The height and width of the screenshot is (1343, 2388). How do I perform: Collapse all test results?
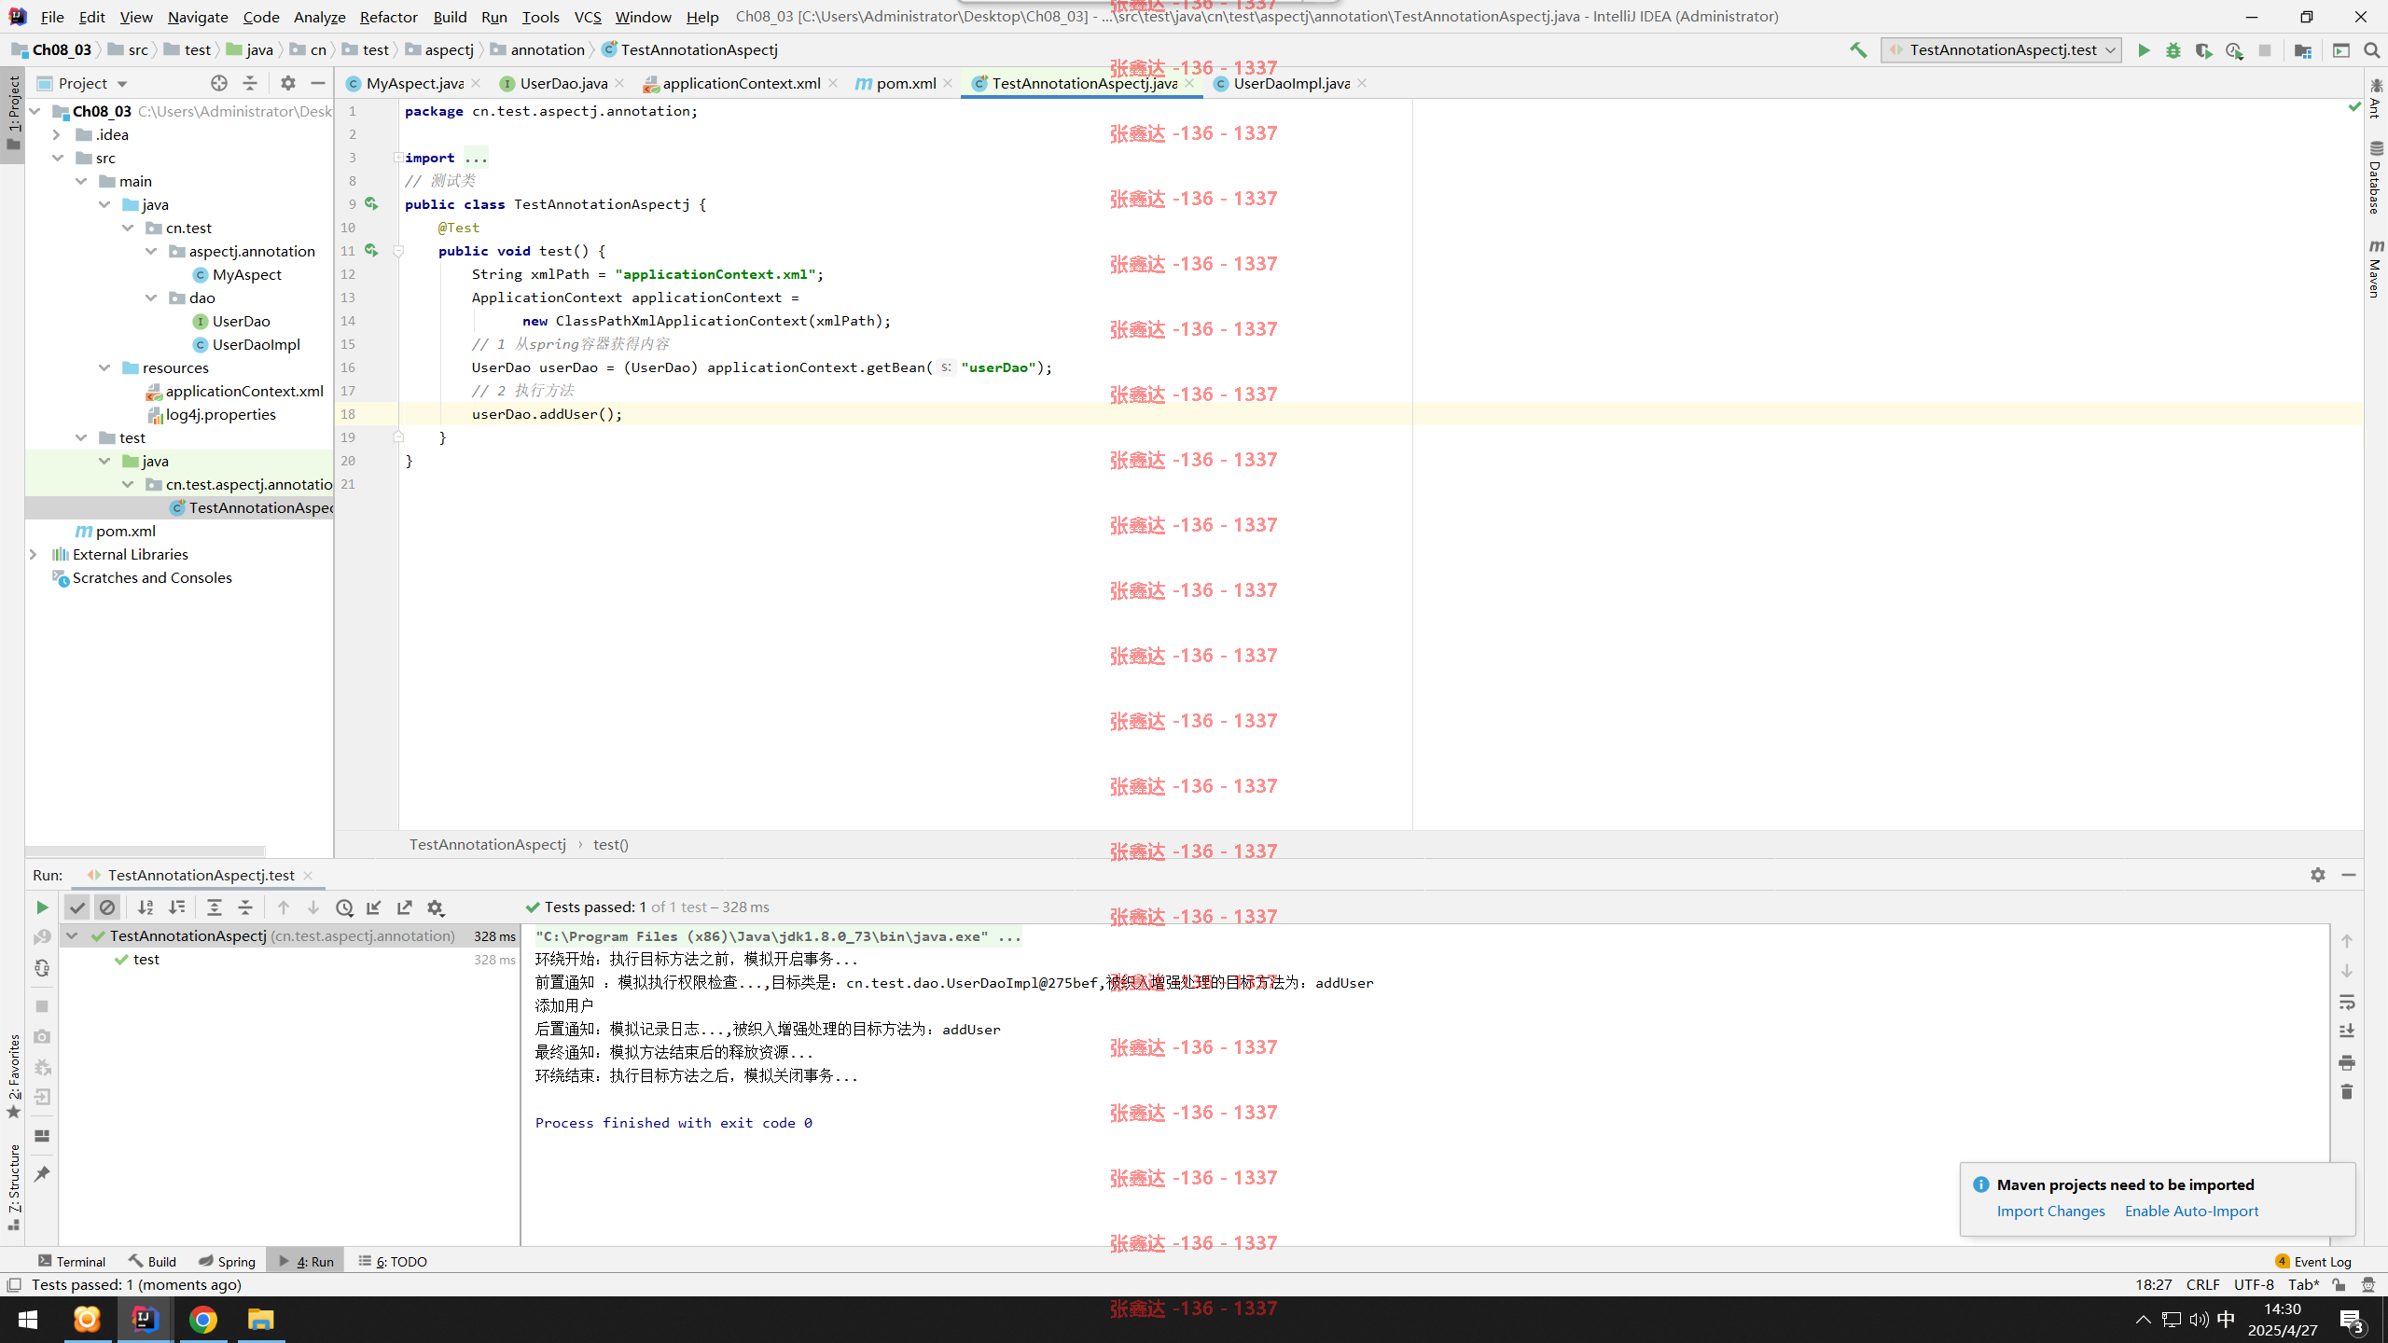[x=245, y=907]
